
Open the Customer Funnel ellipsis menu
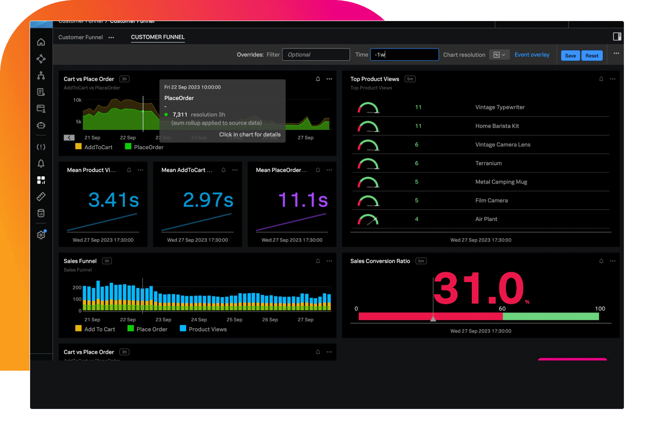pos(111,37)
